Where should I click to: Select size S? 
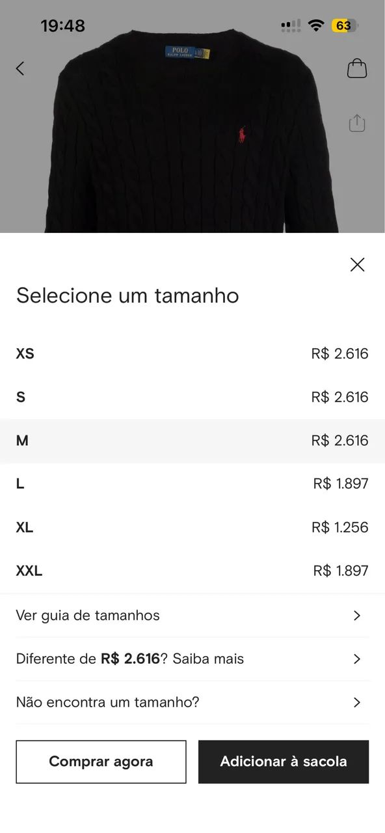click(x=192, y=397)
